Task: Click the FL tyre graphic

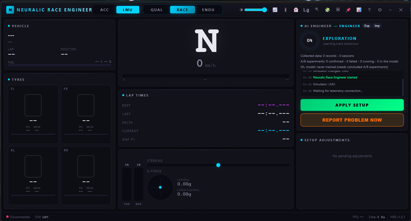Action: tap(33, 105)
